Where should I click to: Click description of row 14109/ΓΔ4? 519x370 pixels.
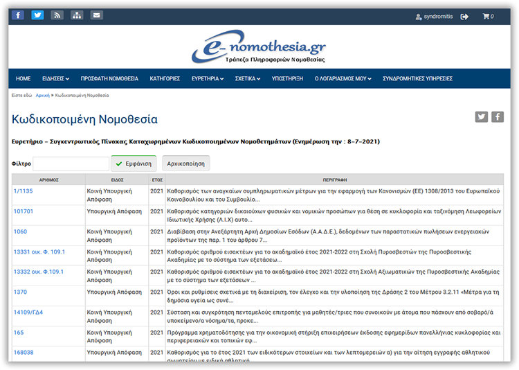coord(334,316)
